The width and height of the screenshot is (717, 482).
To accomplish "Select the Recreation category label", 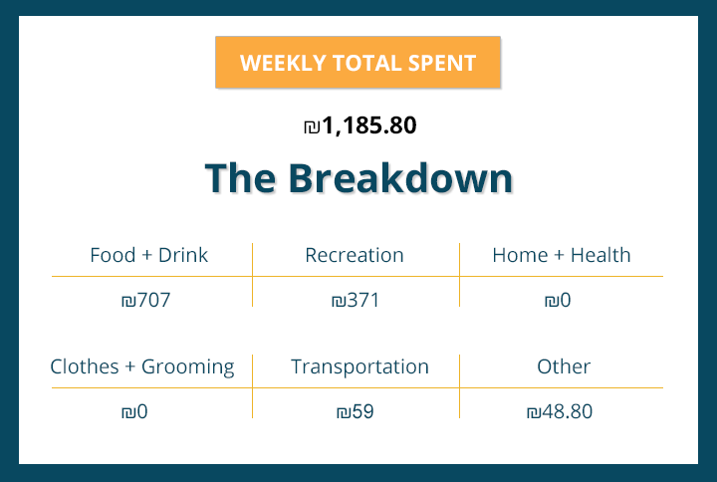I will [355, 255].
